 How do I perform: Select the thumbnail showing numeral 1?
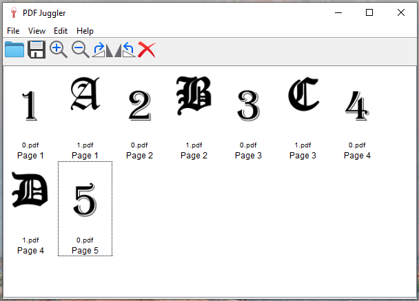coord(30,106)
